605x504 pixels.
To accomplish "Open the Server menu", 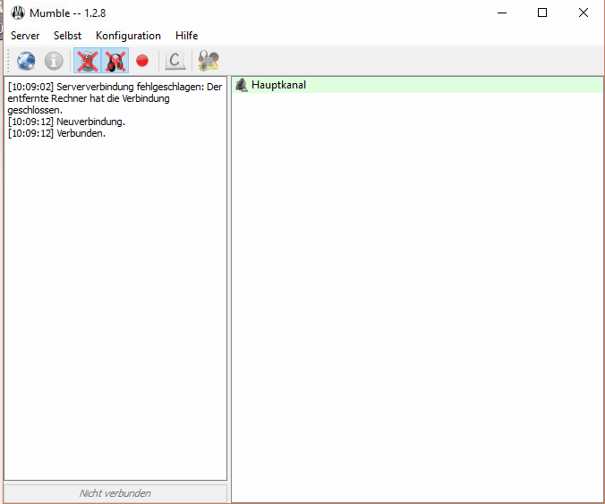I will point(25,36).
